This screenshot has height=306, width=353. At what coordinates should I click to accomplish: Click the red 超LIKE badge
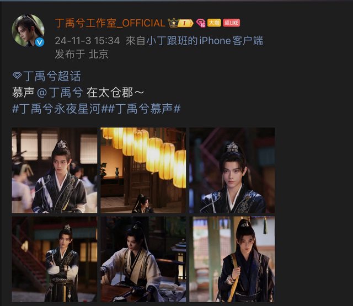click(x=231, y=23)
